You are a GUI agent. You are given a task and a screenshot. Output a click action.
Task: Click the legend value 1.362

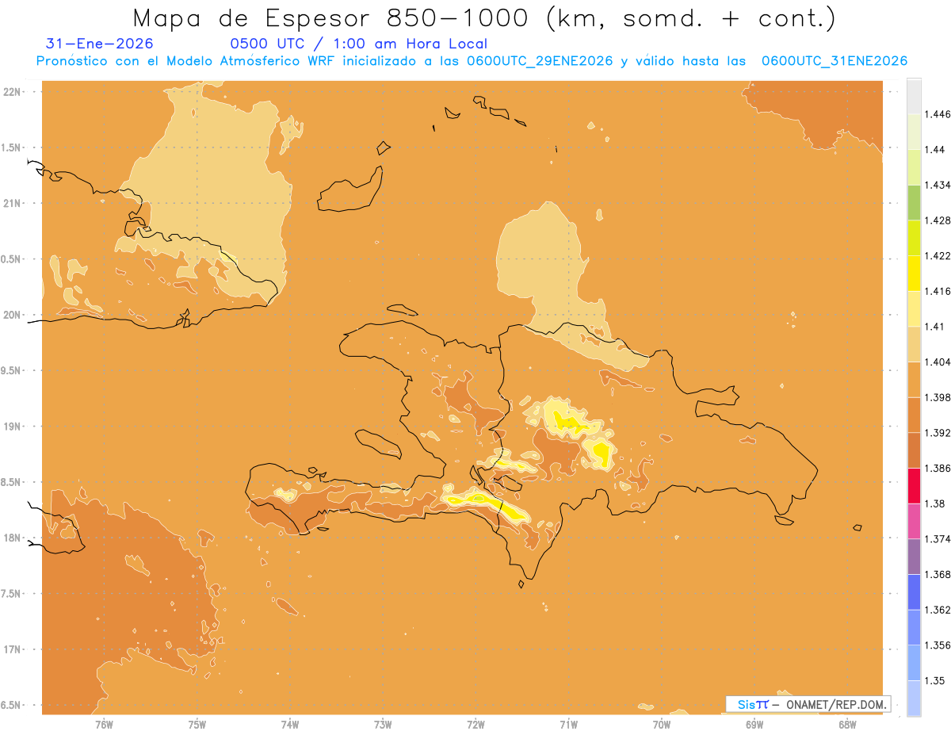click(937, 610)
